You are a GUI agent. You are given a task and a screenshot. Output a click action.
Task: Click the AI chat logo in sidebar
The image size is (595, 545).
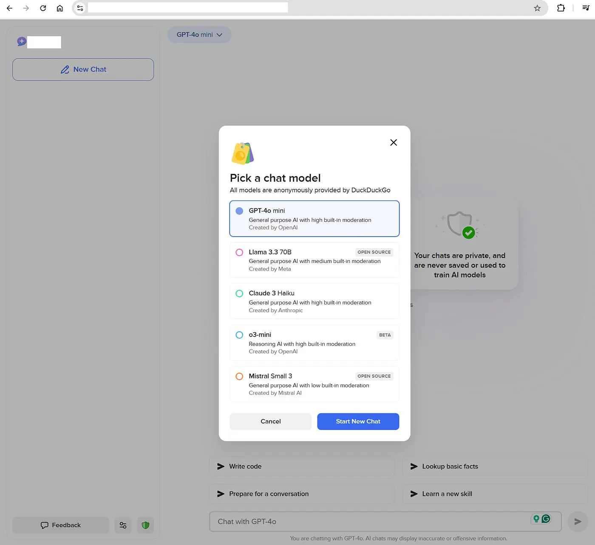[22, 41]
